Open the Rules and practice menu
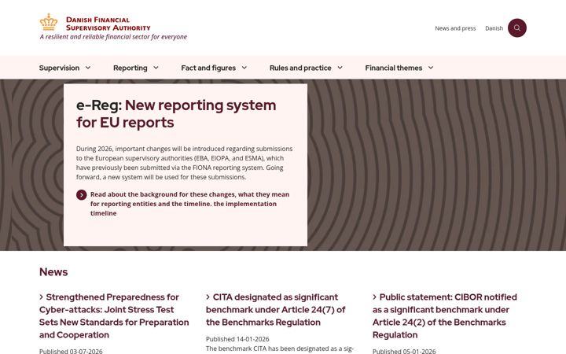The width and height of the screenshot is (566, 354). pyautogui.click(x=300, y=68)
